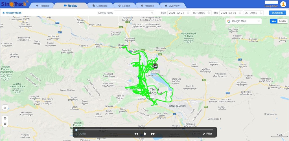Screen dimensions: 289x141
Task: Click the Mtskheta town label
Action: tap(122, 45)
